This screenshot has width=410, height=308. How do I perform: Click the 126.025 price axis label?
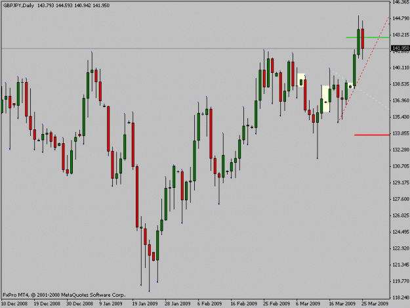tap(401, 215)
